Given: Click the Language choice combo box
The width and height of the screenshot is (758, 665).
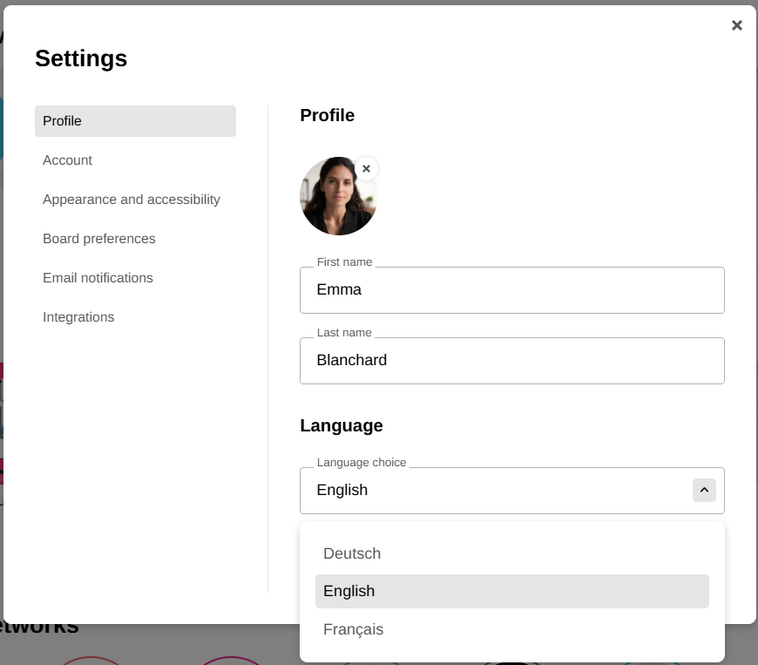Looking at the screenshot, I should coord(495,491).
